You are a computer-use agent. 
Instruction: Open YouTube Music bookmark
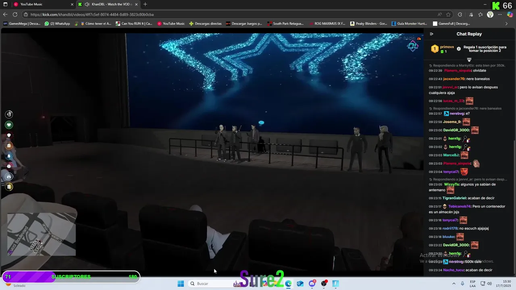coord(171,23)
